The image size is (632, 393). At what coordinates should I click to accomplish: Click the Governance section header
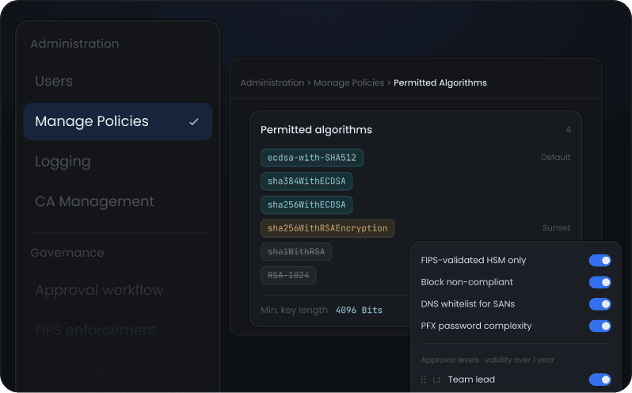click(x=67, y=253)
